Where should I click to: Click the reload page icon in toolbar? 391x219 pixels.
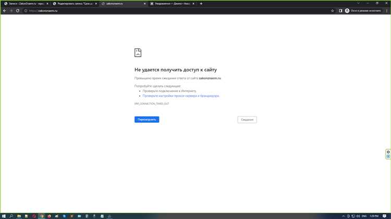(18, 10)
